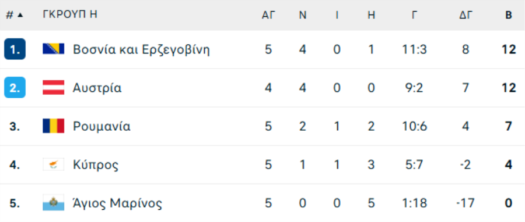Click the Austria flag icon

(53, 87)
